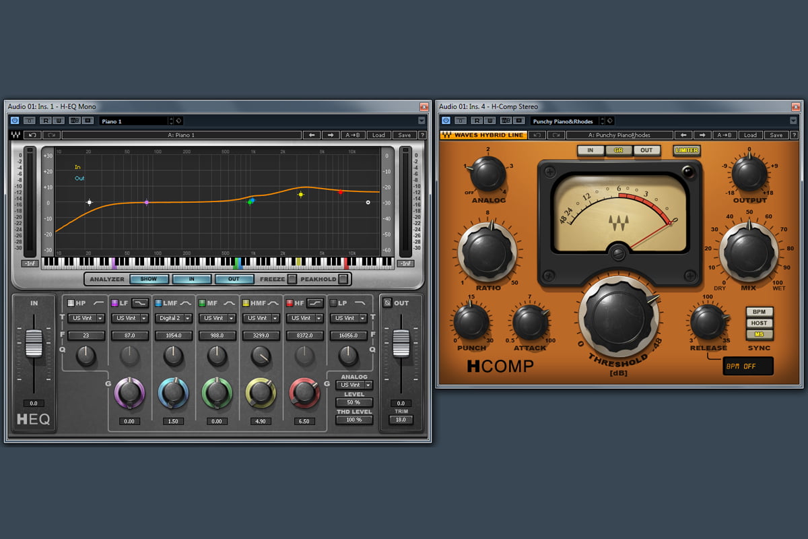
Task: Click H-EQ next preset right arrow
Action: point(330,135)
